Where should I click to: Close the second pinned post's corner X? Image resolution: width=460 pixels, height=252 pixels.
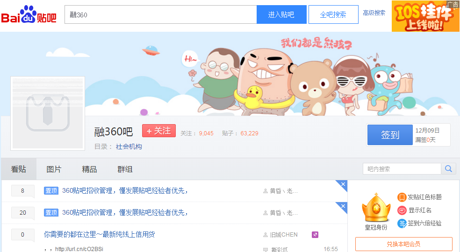click(343, 206)
